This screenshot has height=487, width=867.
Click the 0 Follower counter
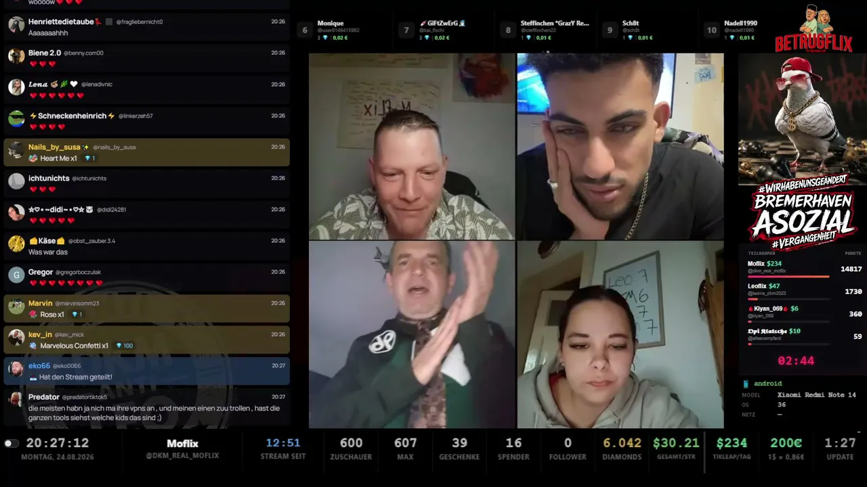point(568,443)
